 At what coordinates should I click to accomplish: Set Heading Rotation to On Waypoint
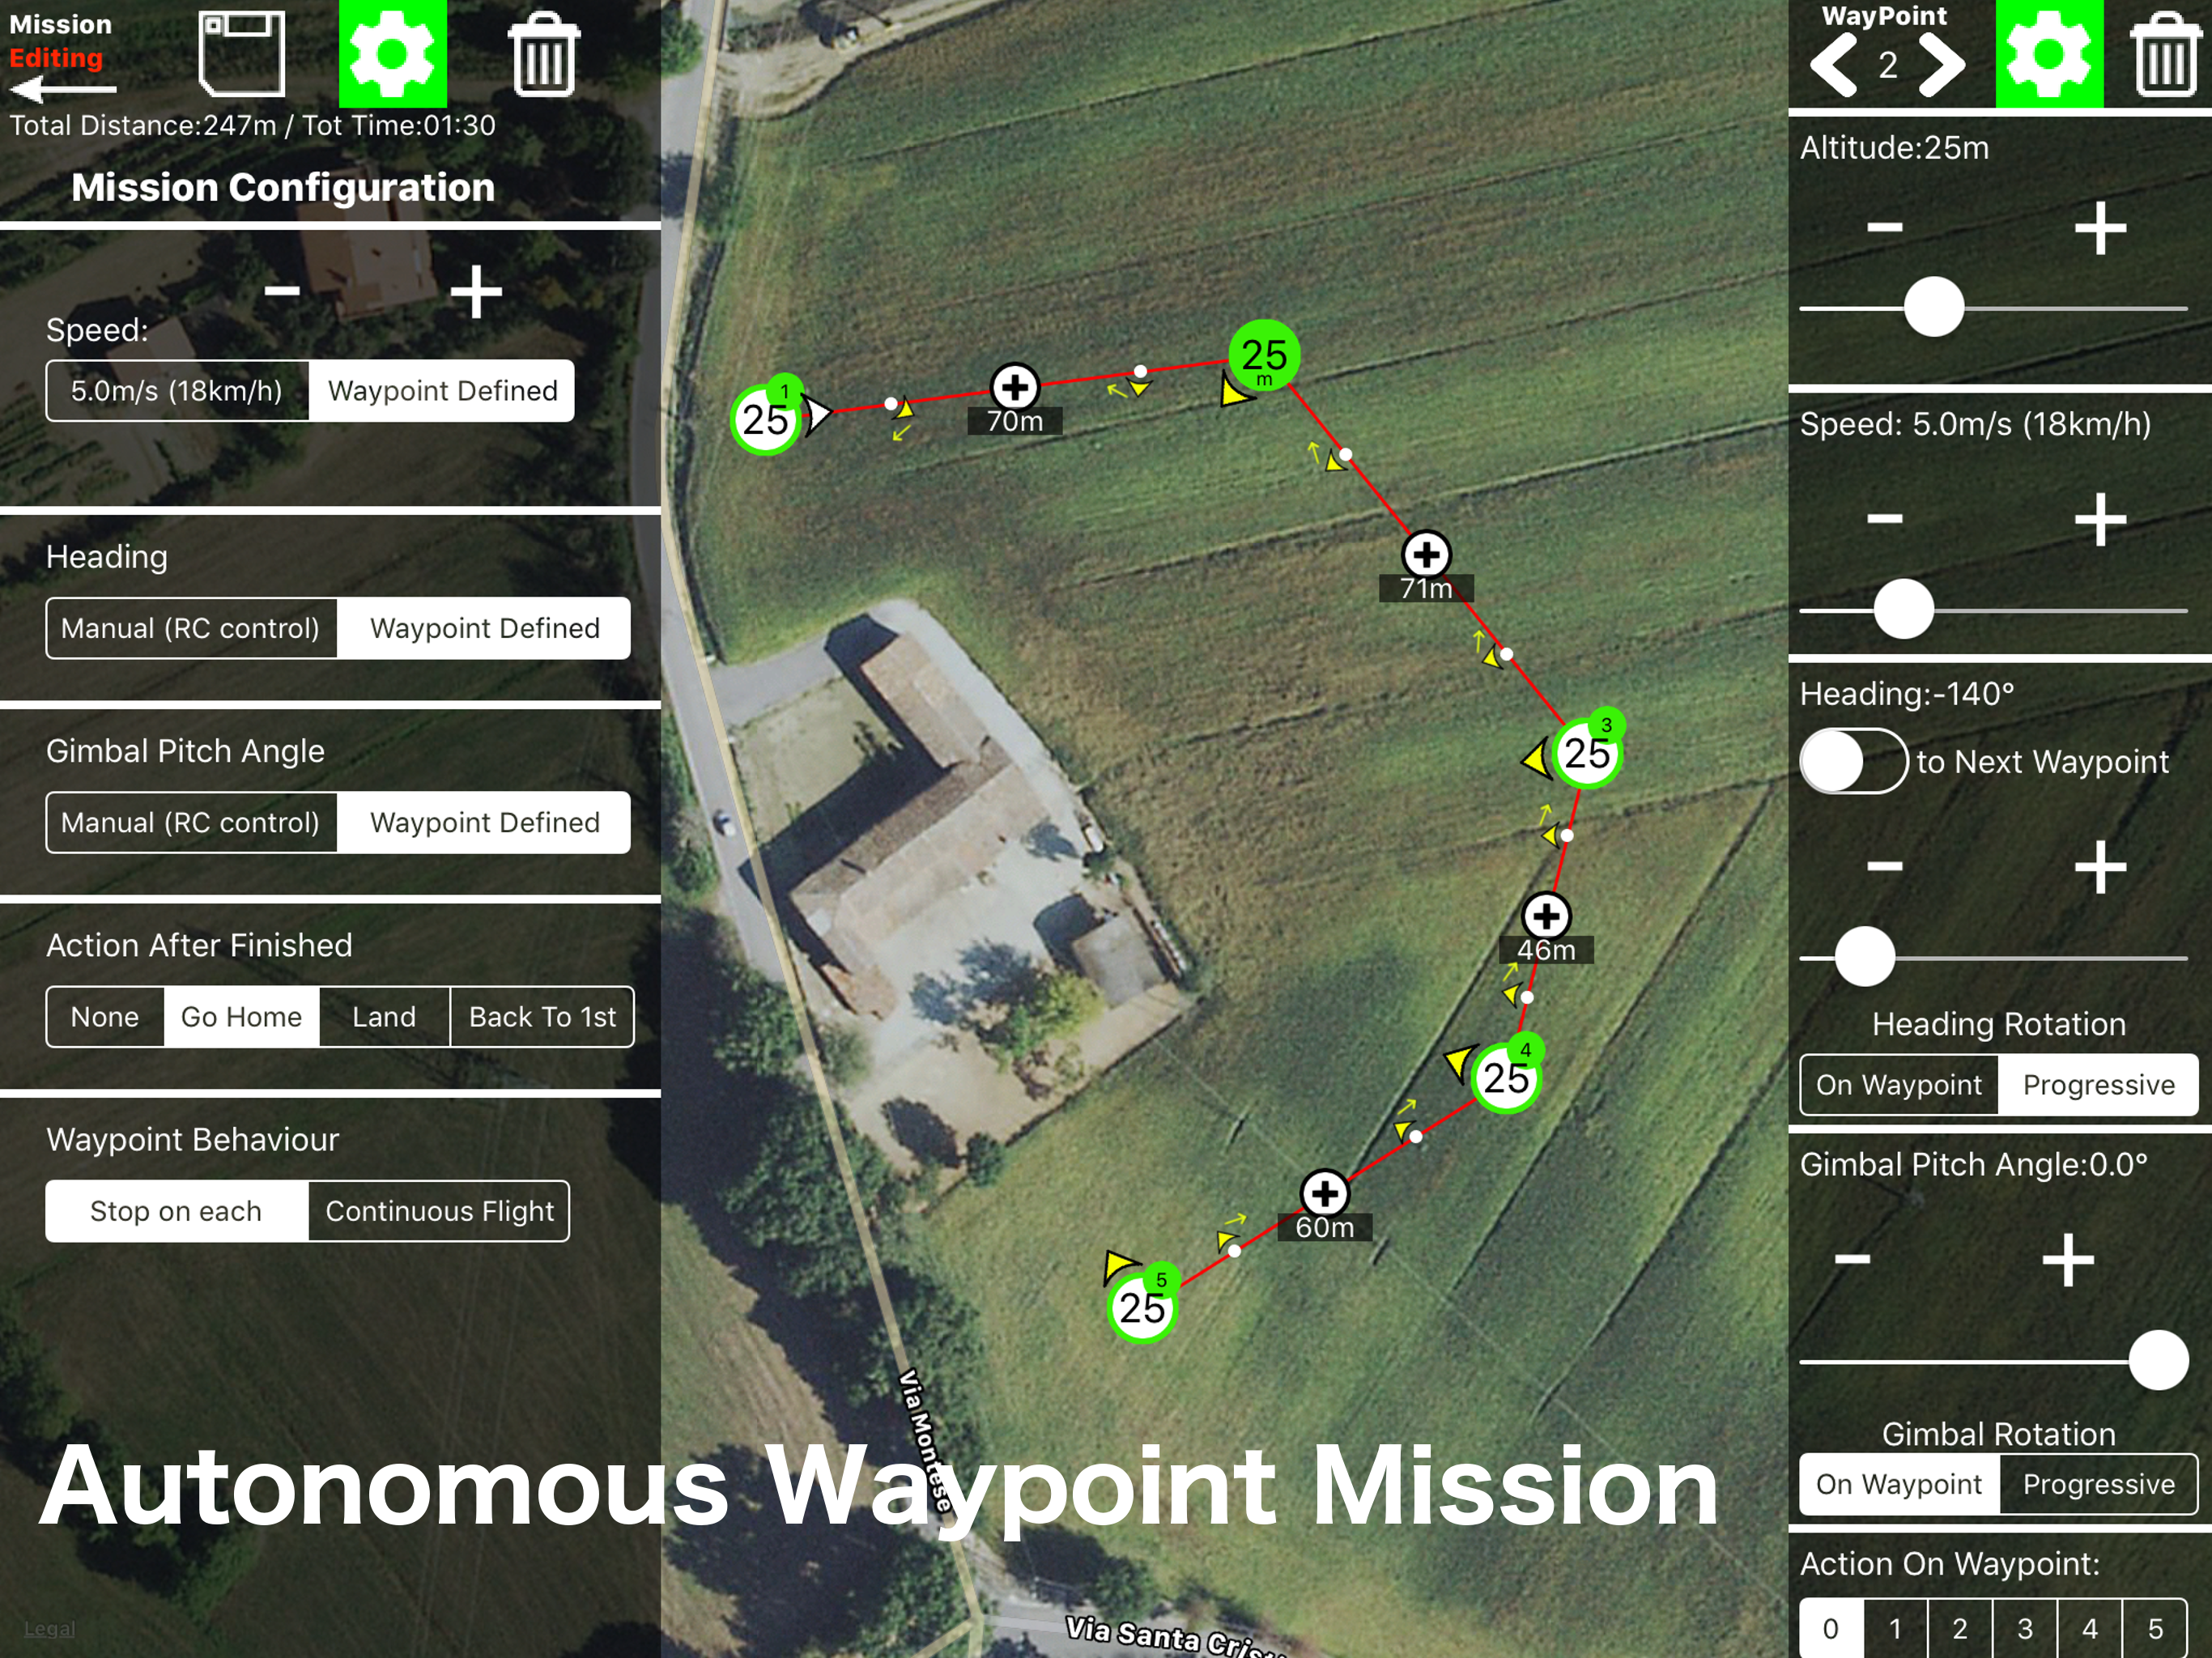1898,1085
